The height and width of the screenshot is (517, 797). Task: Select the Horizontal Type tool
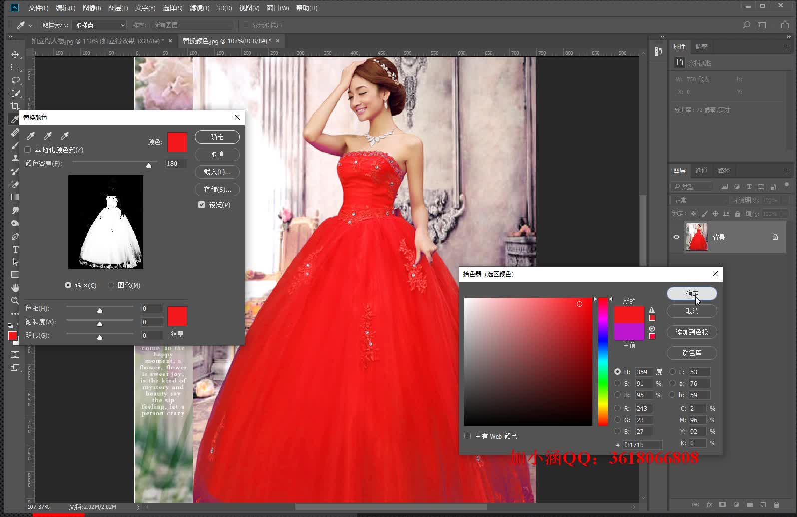tap(15, 249)
